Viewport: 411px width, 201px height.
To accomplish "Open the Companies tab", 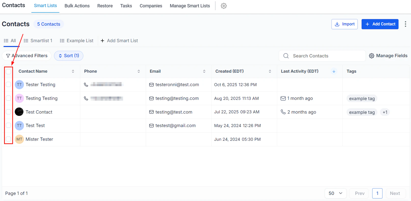I will [151, 6].
